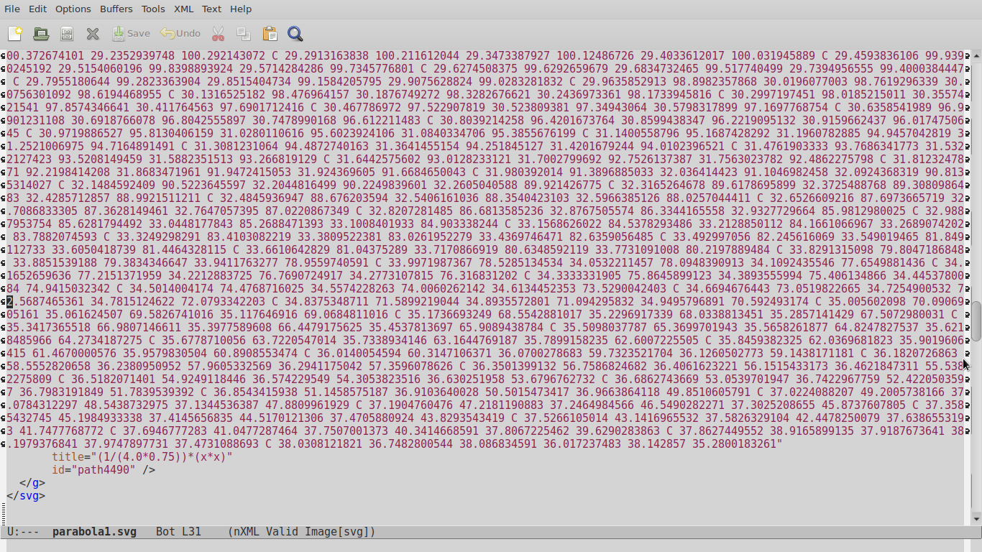Click 'Bot L31' position in mode line

(178, 532)
